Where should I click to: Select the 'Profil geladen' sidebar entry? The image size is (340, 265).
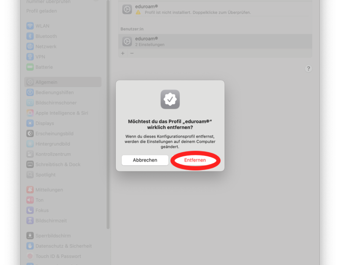point(42,11)
